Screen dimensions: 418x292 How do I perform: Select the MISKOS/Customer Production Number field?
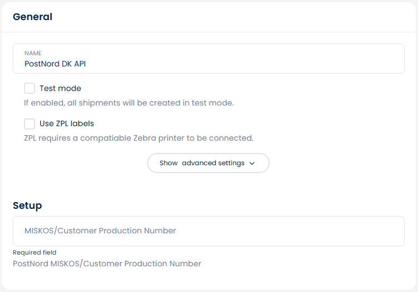pos(209,231)
